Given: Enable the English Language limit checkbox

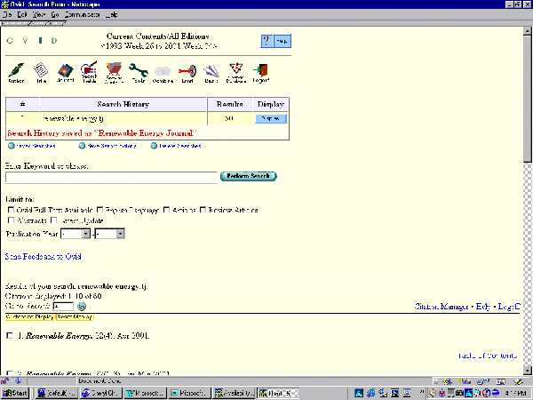Looking at the screenshot, I should [99, 210].
